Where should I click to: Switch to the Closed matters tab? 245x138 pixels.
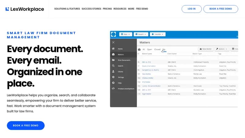(157, 49)
